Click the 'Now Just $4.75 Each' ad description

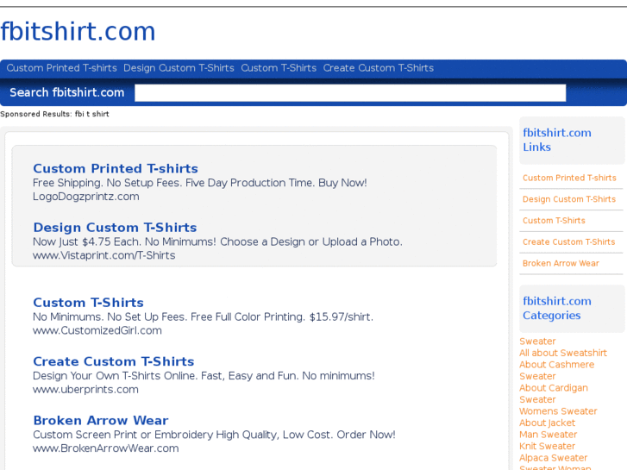(217, 241)
